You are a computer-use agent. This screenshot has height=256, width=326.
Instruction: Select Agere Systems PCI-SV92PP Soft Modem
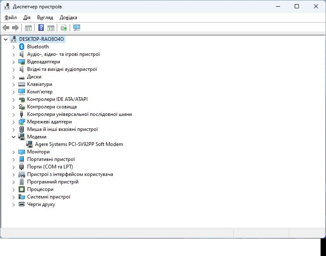pyautogui.click(x=79, y=144)
